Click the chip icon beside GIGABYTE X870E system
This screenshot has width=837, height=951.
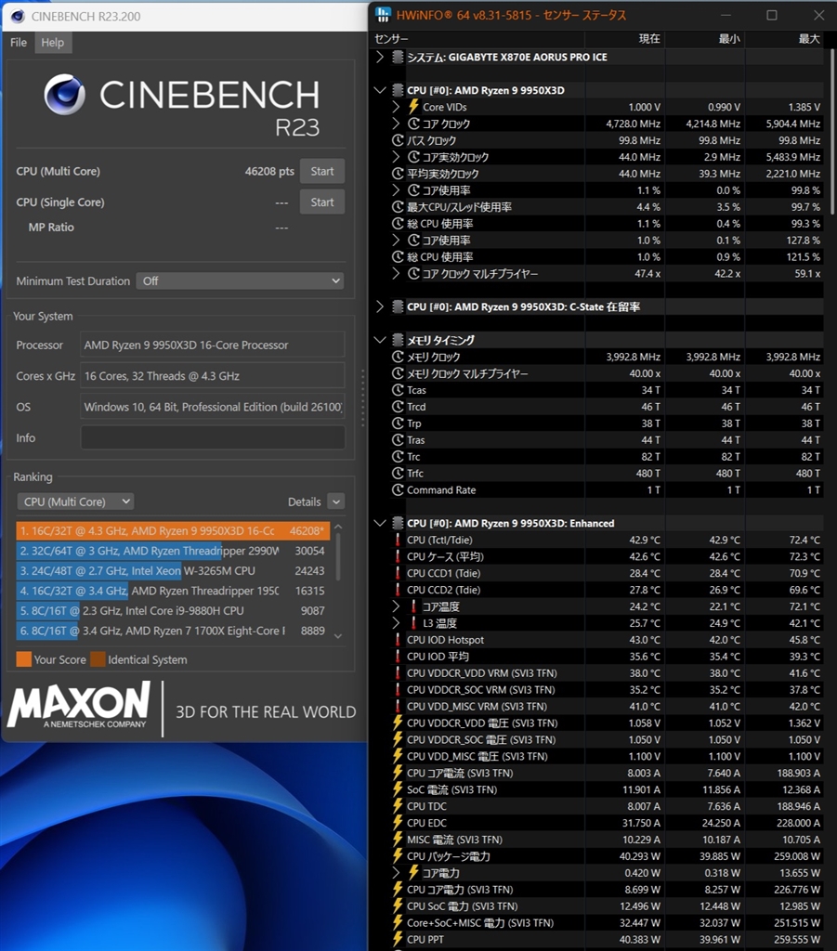398,57
